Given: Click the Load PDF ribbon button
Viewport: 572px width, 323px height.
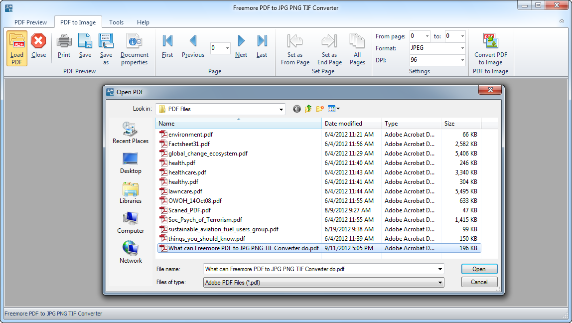Looking at the screenshot, I should pyautogui.click(x=17, y=48).
